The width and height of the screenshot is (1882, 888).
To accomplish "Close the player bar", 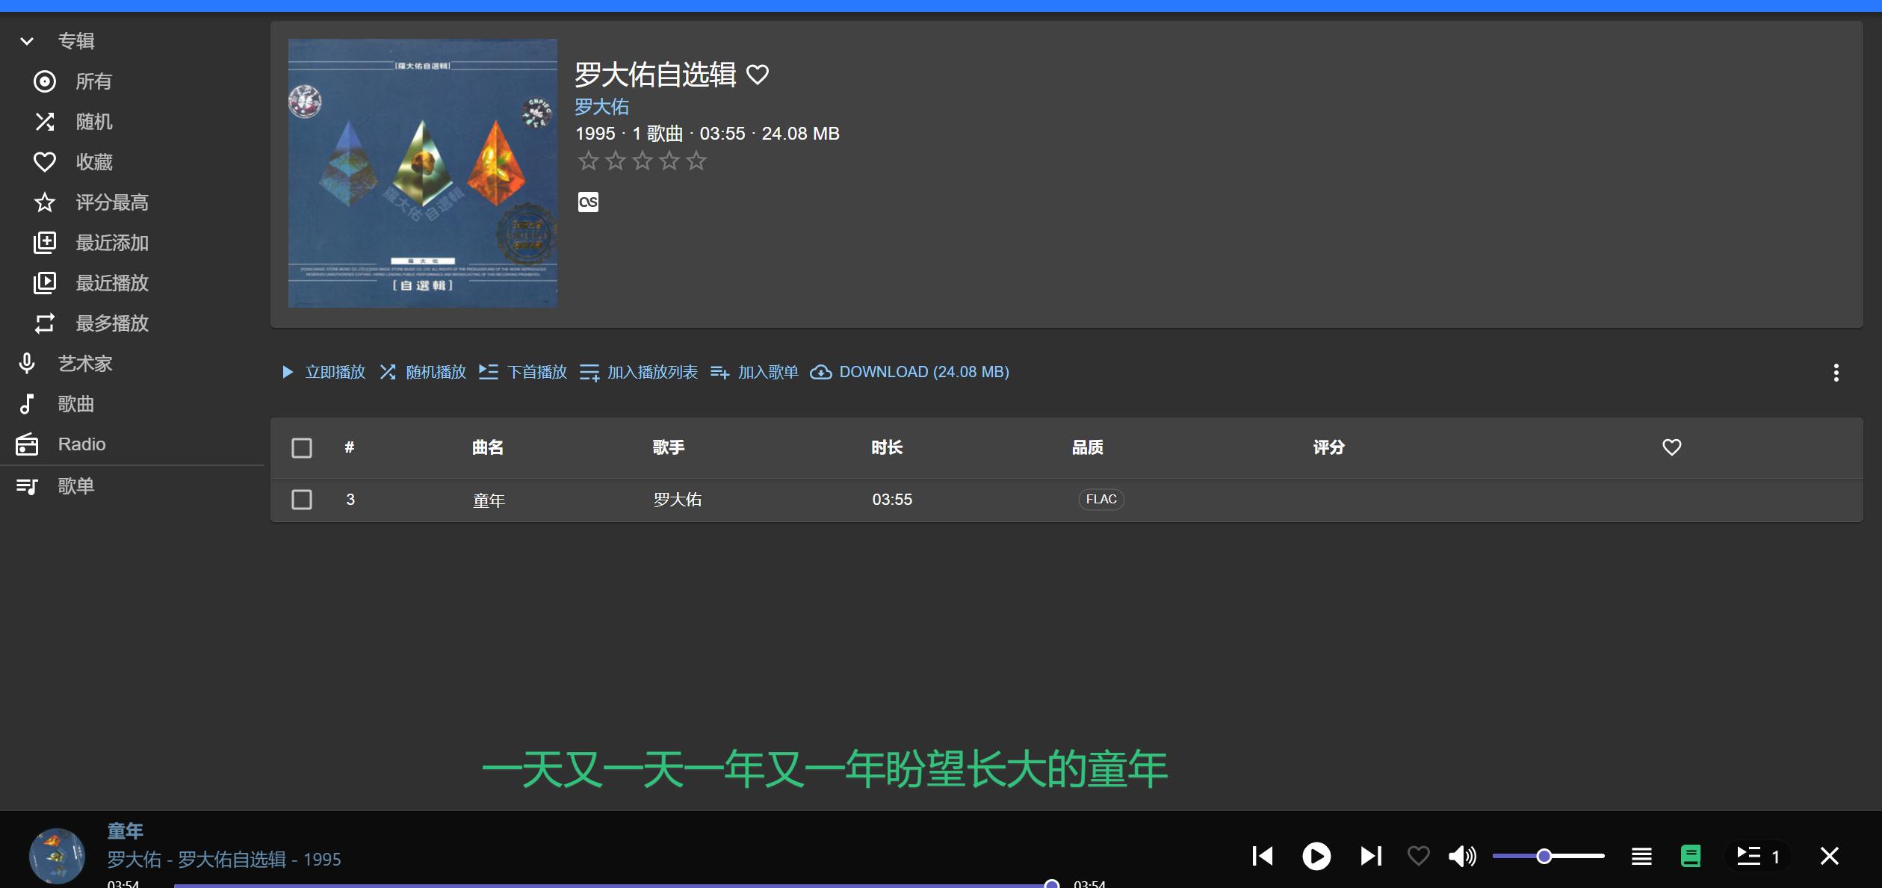I will [x=1829, y=856].
